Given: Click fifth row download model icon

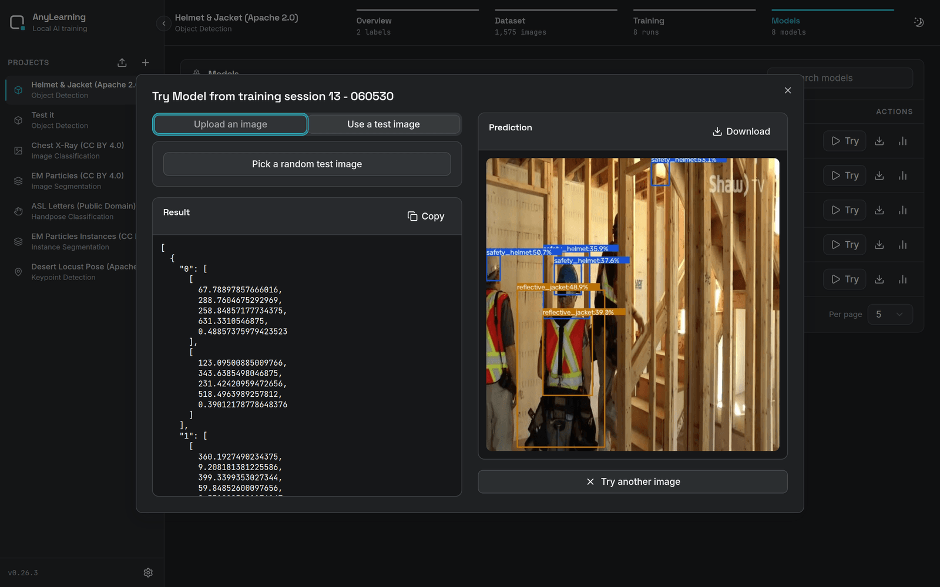Looking at the screenshot, I should 879,279.
